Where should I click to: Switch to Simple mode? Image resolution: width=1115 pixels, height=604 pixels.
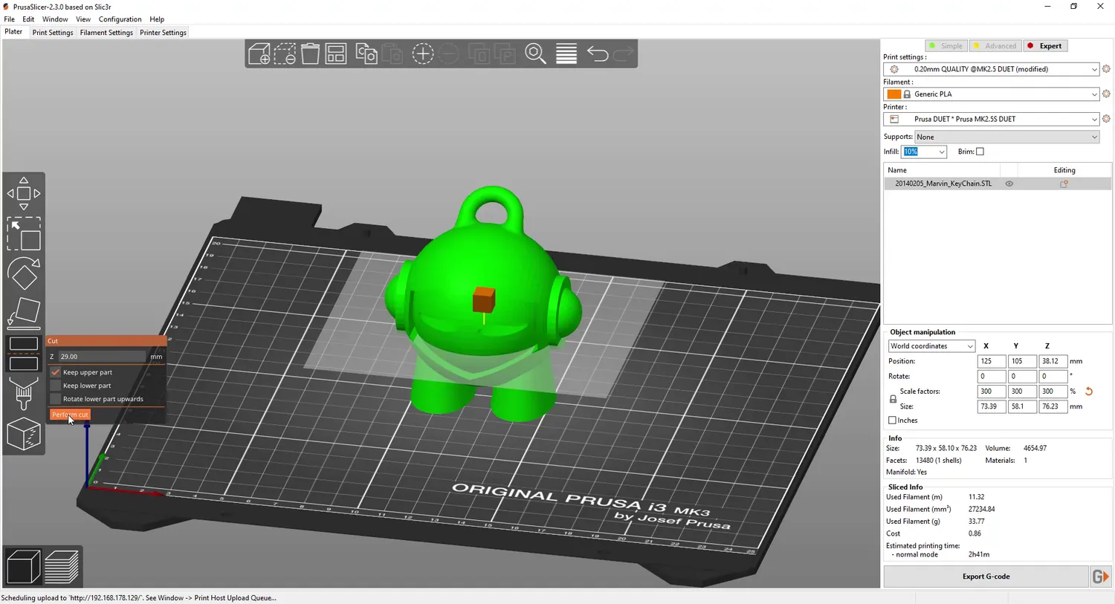point(946,46)
